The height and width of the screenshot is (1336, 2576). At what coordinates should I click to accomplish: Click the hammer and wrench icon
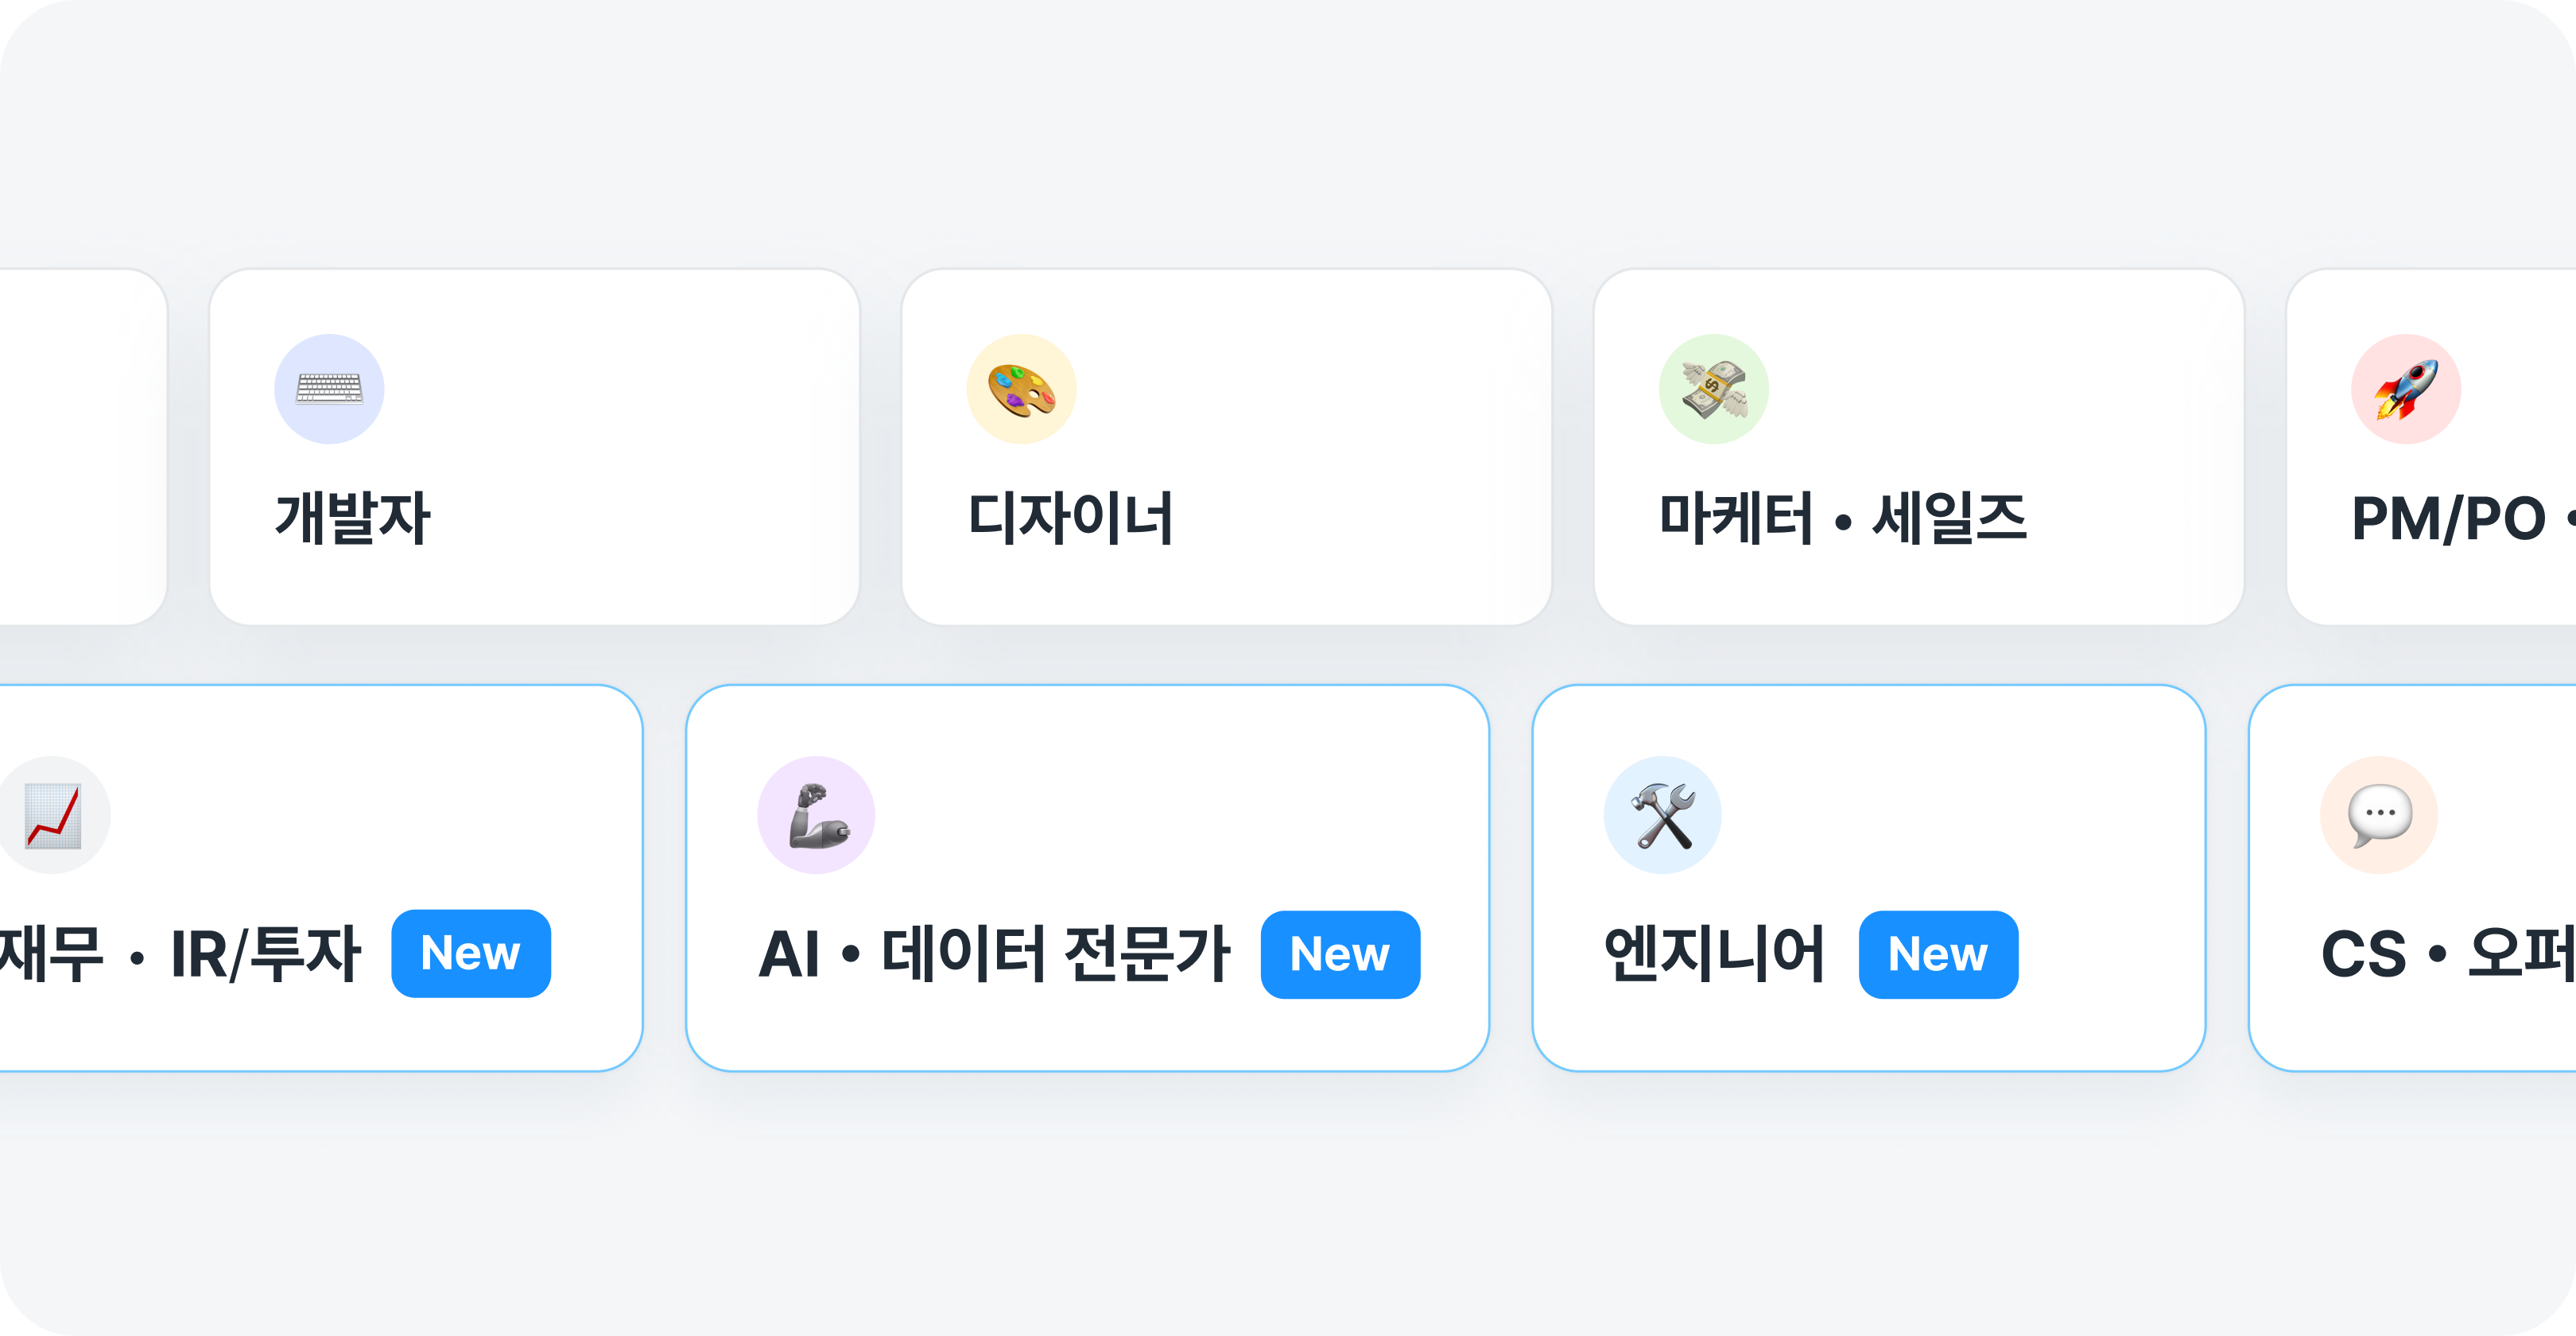1662,815
